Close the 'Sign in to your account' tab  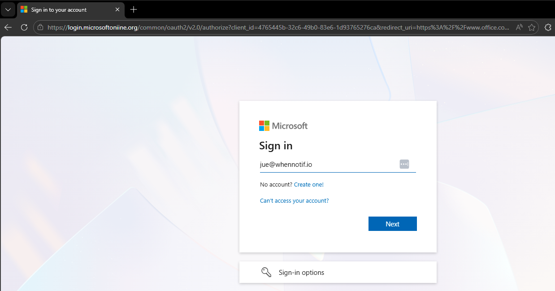(x=117, y=9)
